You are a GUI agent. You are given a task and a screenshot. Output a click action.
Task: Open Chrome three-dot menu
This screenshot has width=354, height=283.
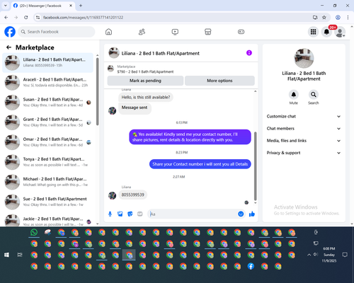click(348, 18)
